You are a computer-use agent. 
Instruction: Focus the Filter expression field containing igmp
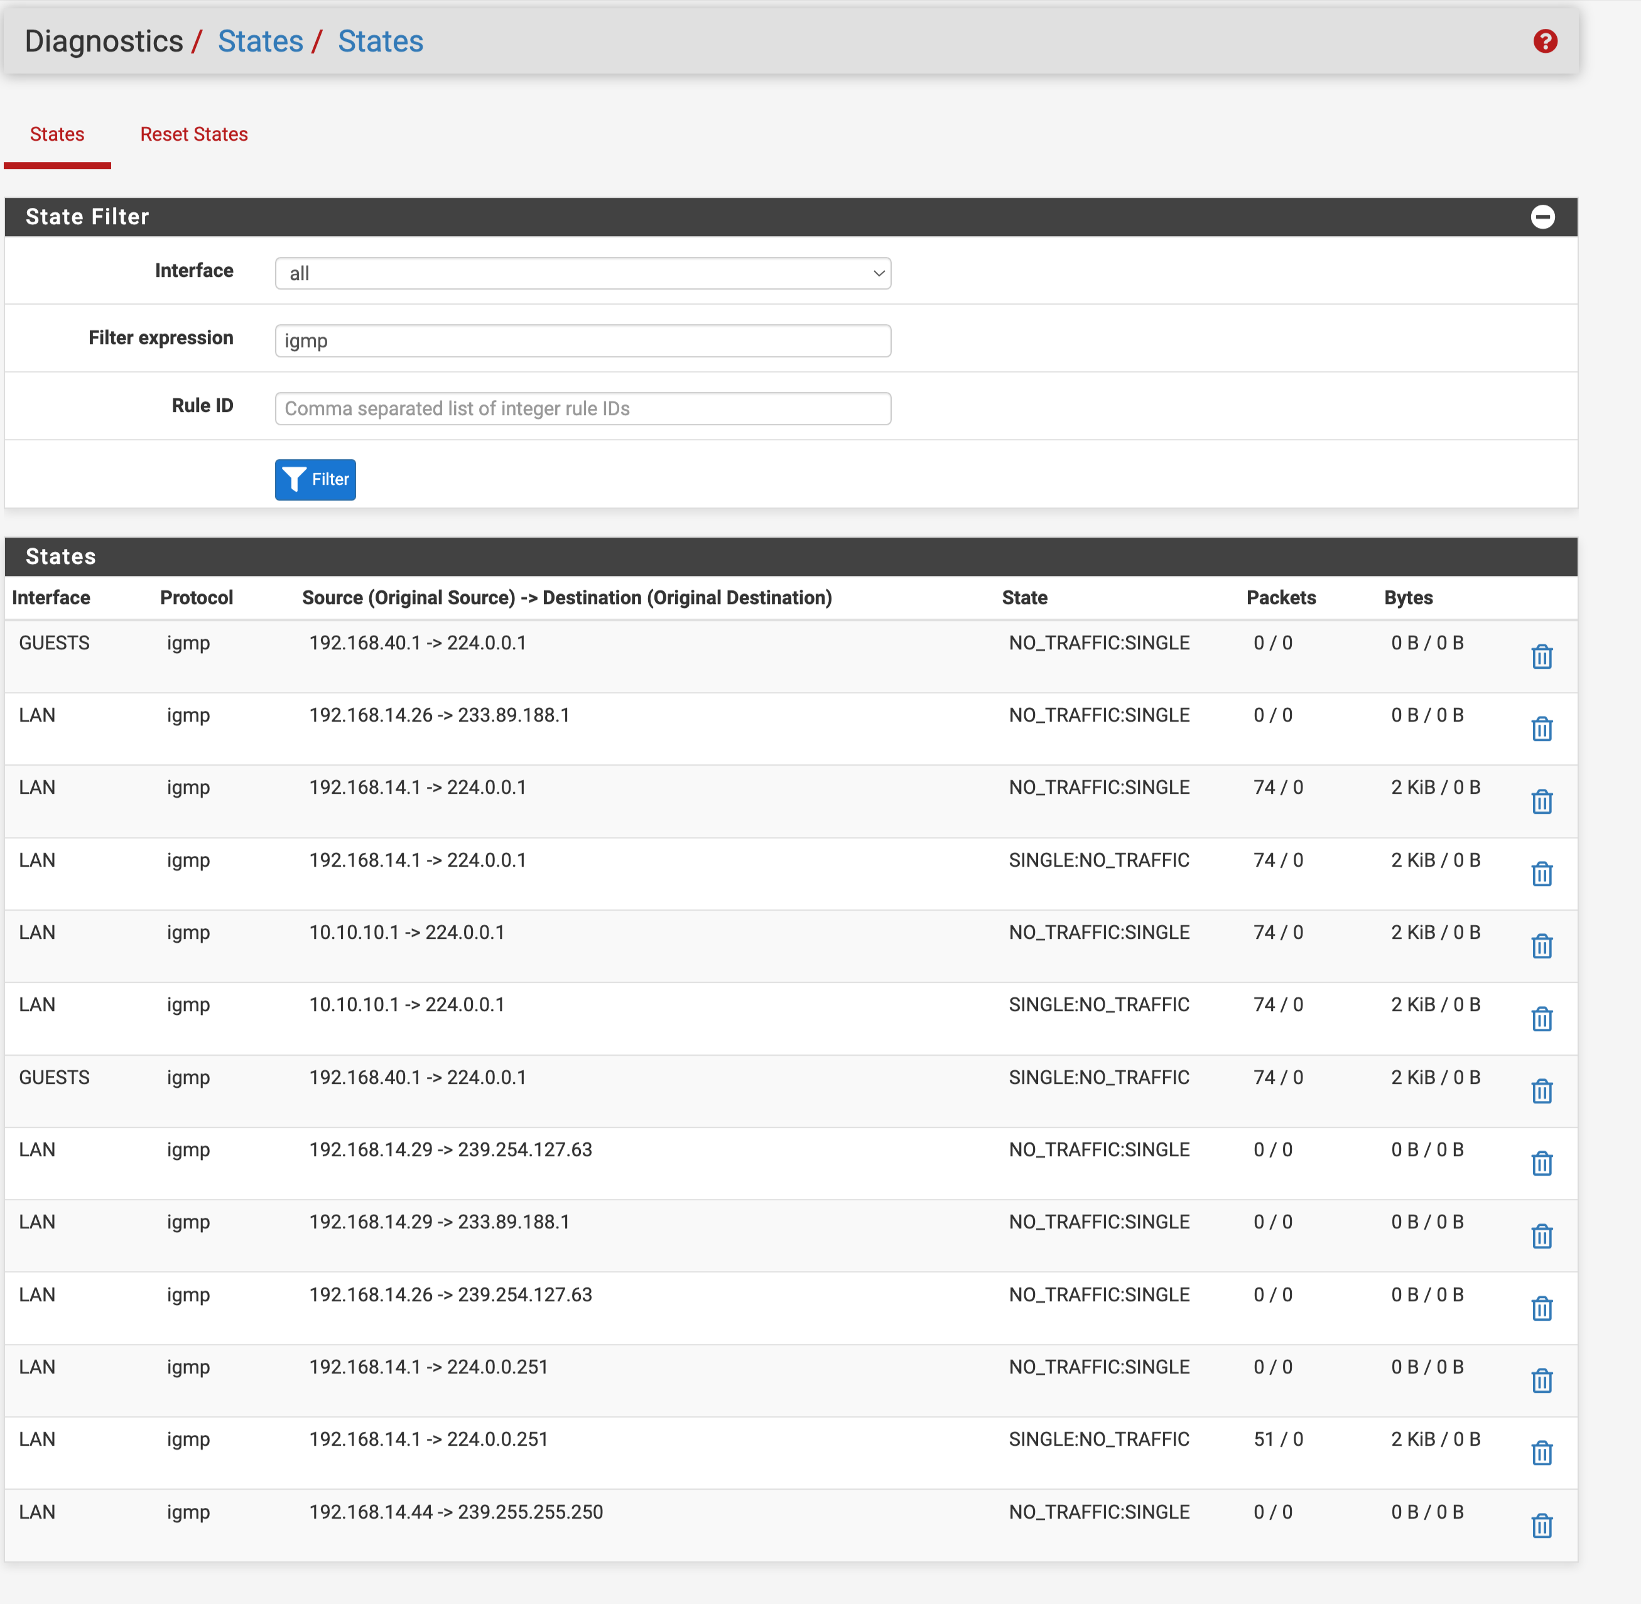coord(582,341)
